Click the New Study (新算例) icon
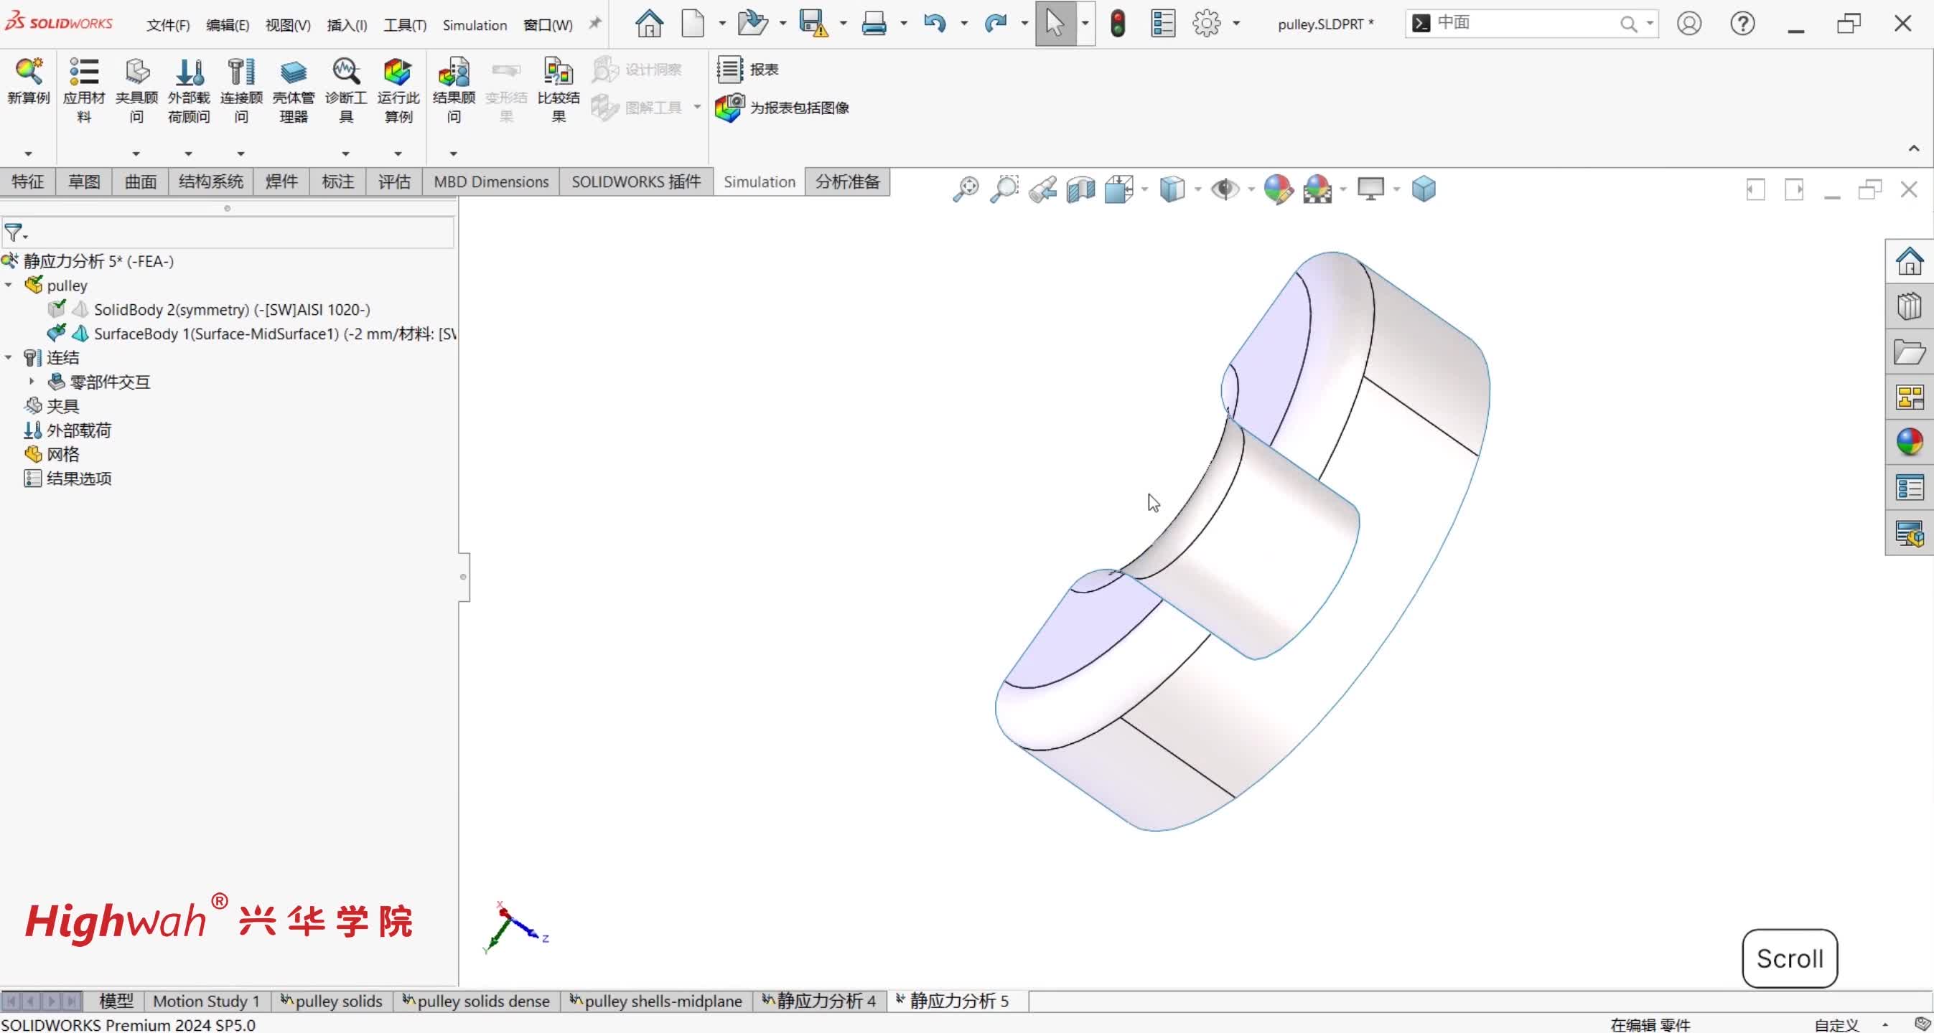 [29, 72]
